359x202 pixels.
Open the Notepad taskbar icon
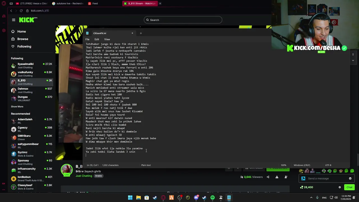pos(229,198)
